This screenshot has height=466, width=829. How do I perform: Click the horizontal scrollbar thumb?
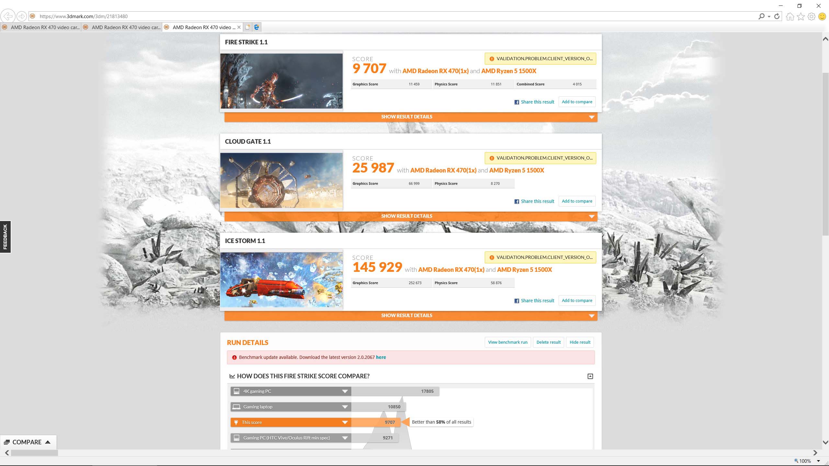point(34,453)
